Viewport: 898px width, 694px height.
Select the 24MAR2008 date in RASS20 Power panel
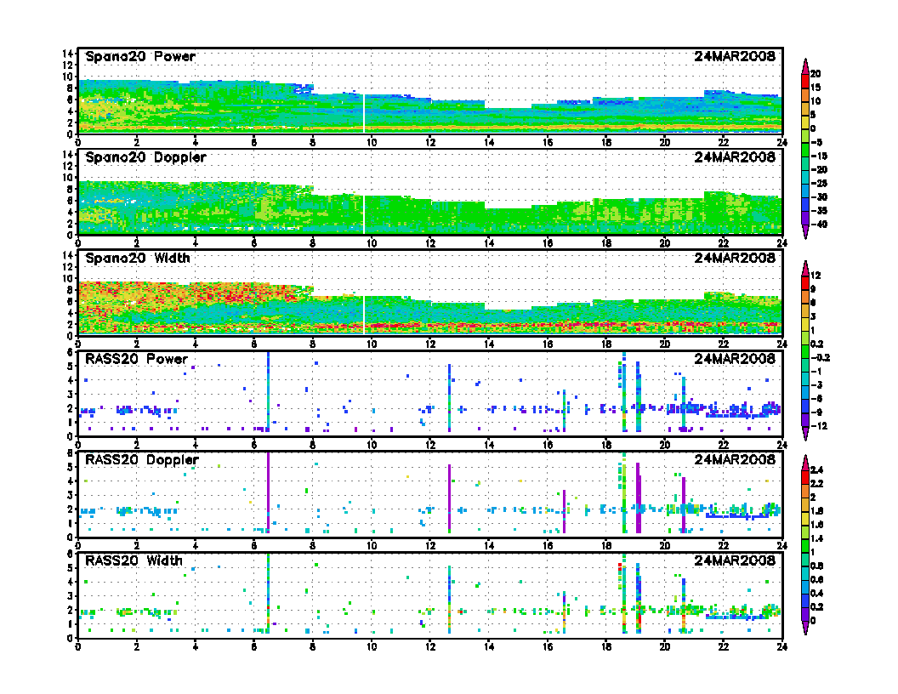pos(735,359)
